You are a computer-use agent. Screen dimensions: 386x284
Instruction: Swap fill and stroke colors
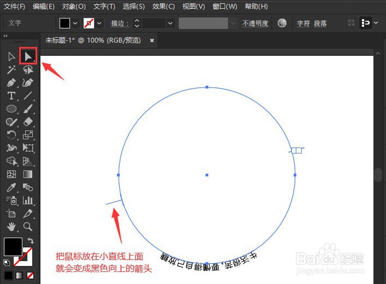(x=31, y=240)
